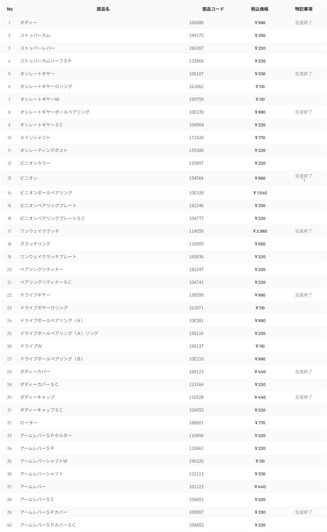
Task: Click the オシレーティングポスト part name
Action: click(44, 150)
